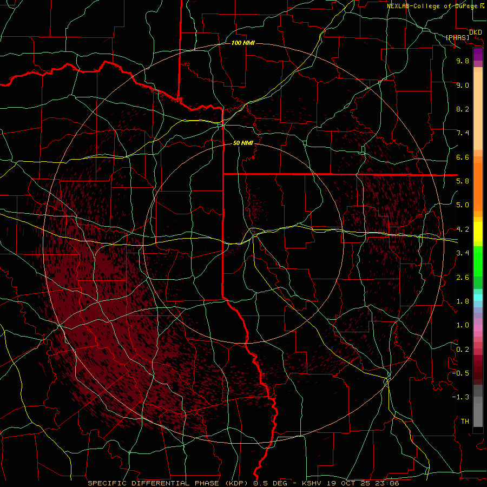Click the 5.8 scale value
The height and width of the screenshot is (487, 487).
[x=463, y=181]
